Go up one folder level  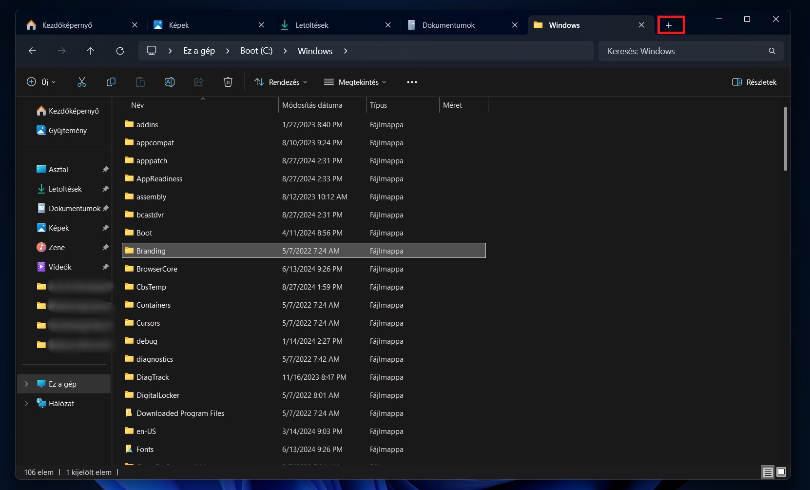(91, 51)
